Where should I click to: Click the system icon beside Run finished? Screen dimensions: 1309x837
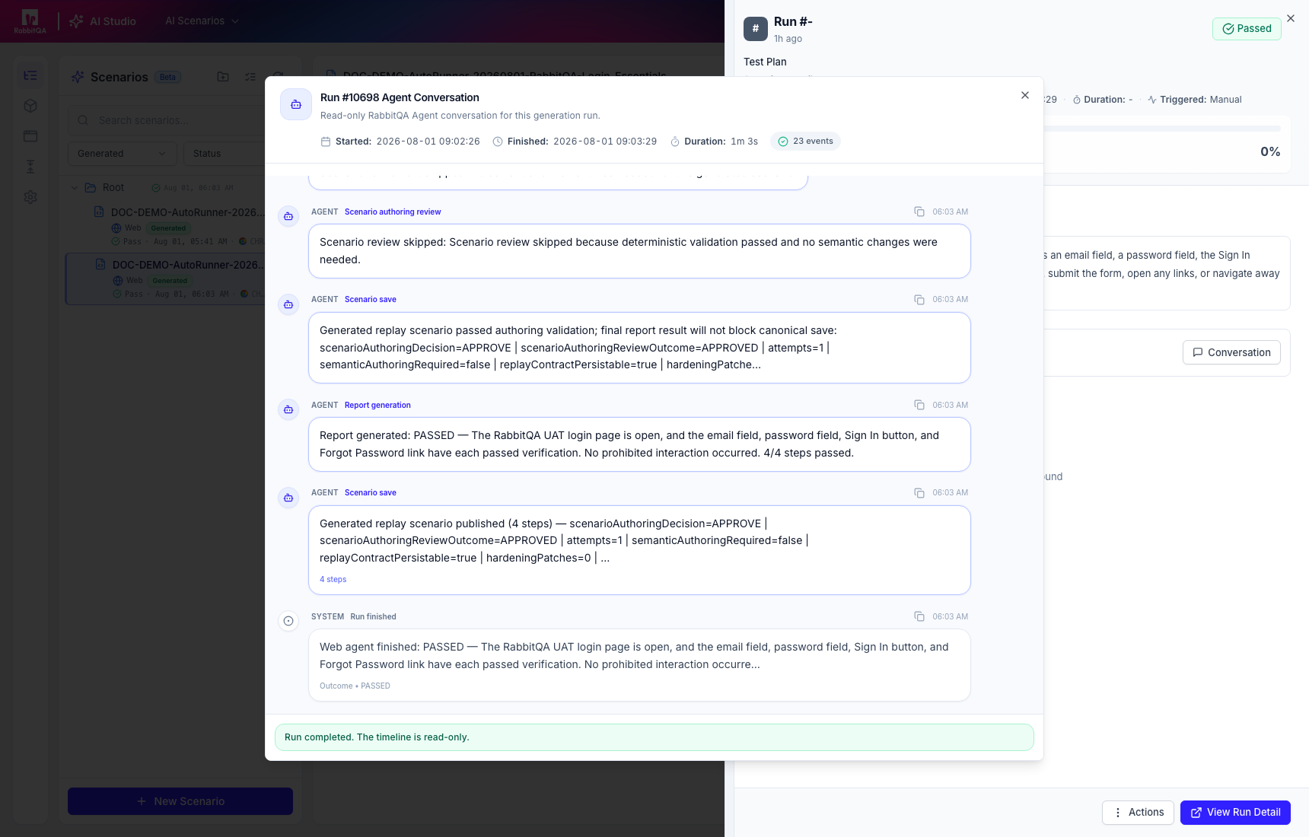pyautogui.click(x=288, y=621)
